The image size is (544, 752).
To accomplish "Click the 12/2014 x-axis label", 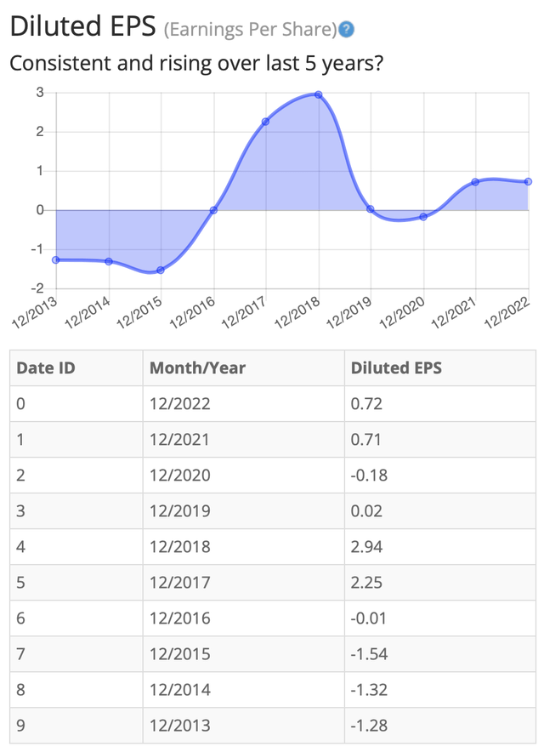I will (x=88, y=313).
